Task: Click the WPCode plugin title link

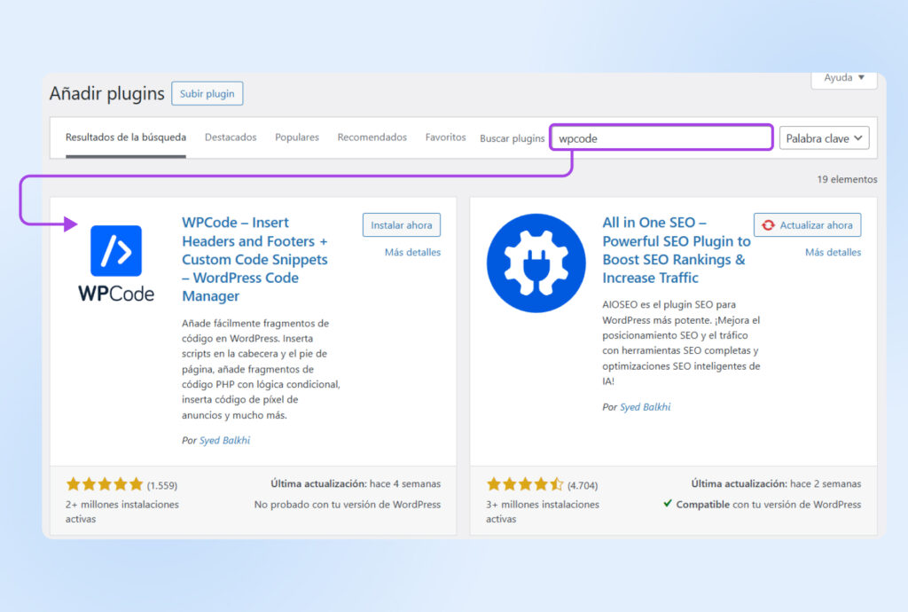Action: [x=254, y=259]
